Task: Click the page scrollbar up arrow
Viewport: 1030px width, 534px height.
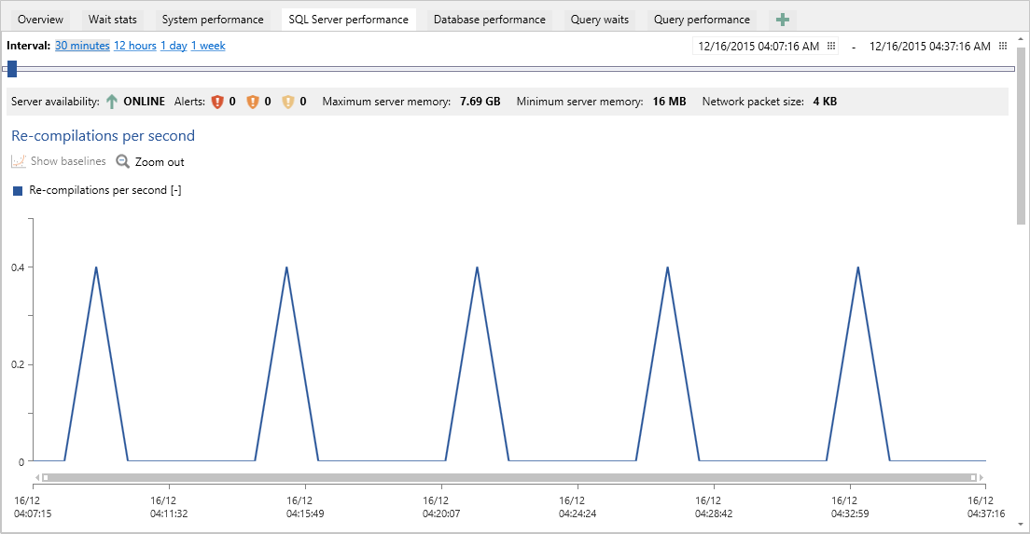Action: pos(1021,39)
